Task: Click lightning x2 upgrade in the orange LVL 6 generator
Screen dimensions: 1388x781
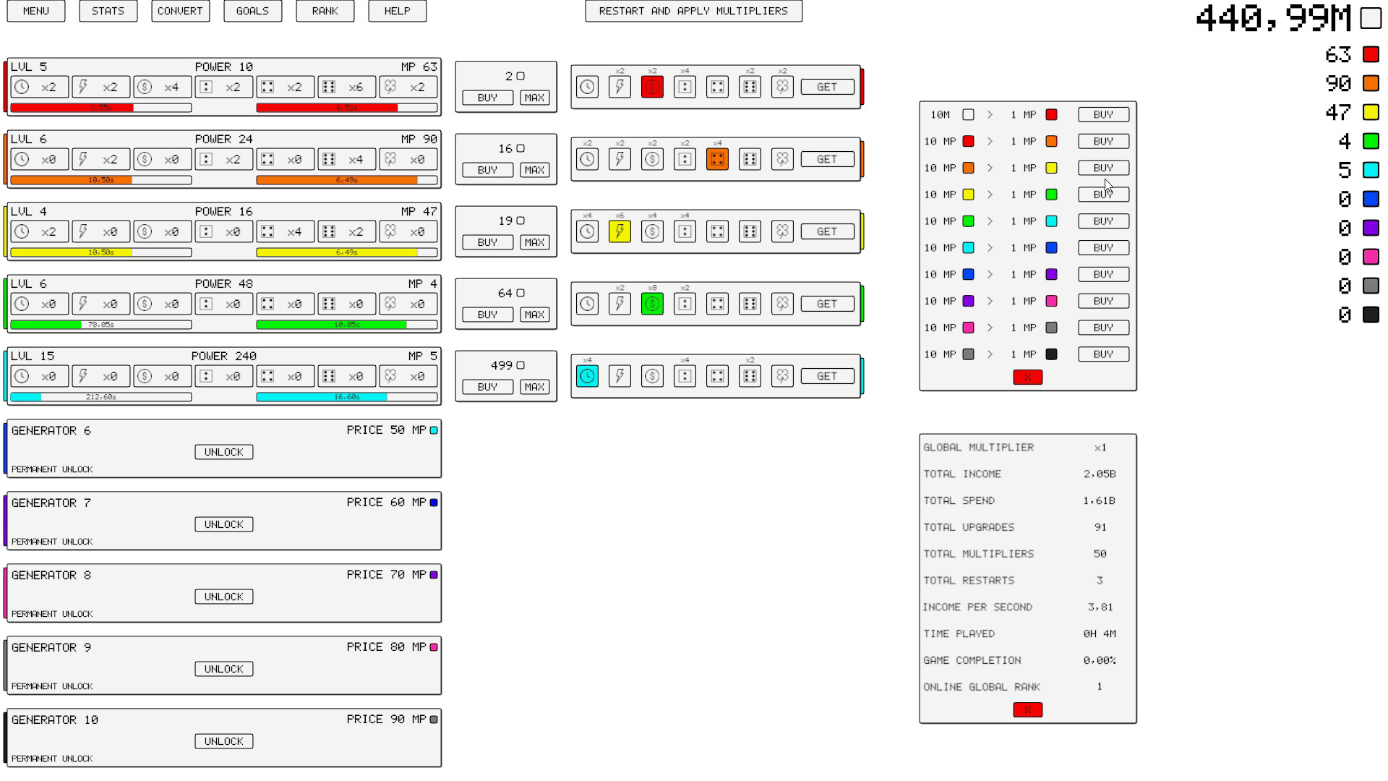Action: coord(100,159)
